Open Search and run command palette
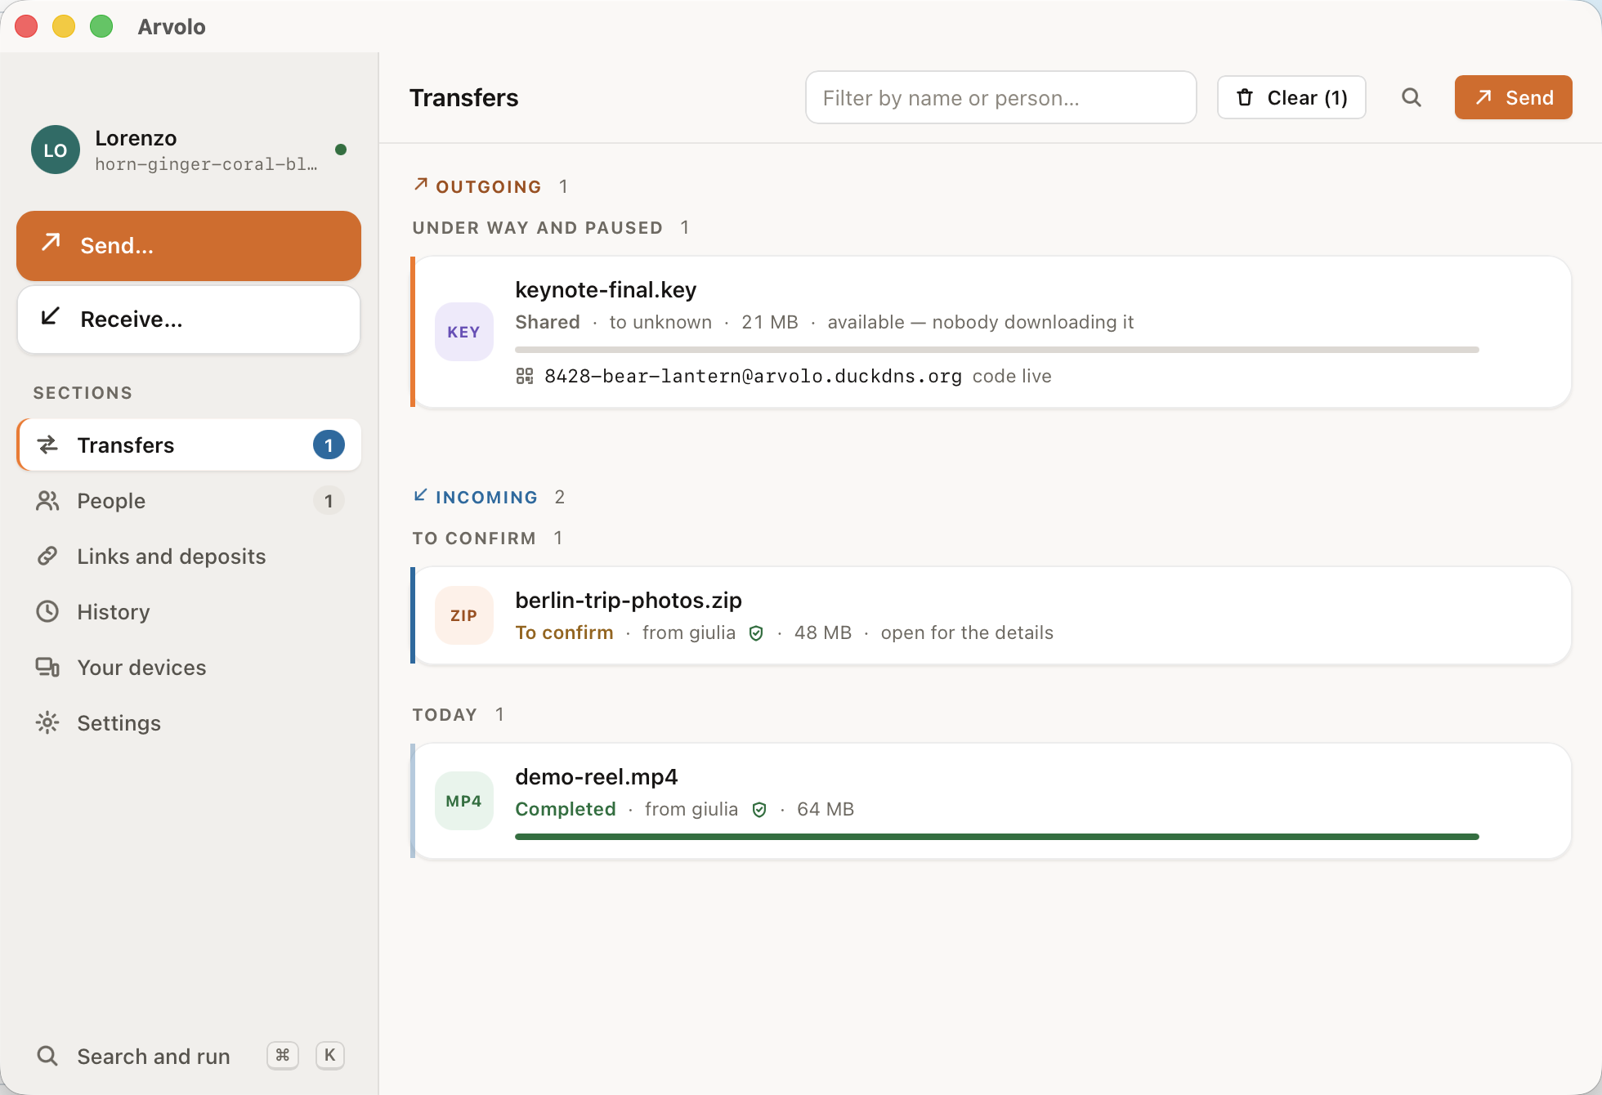Viewport: 1602px width, 1095px height. click(189, 1056)
